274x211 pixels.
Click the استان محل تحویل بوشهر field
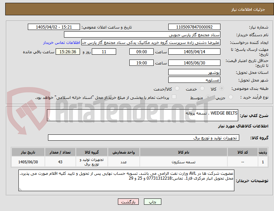click(194, 72)
